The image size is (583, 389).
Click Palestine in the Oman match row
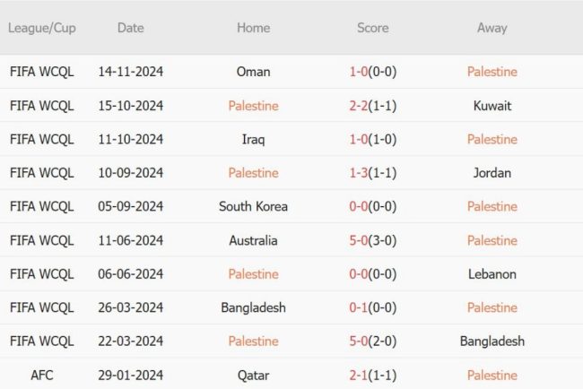492,72
